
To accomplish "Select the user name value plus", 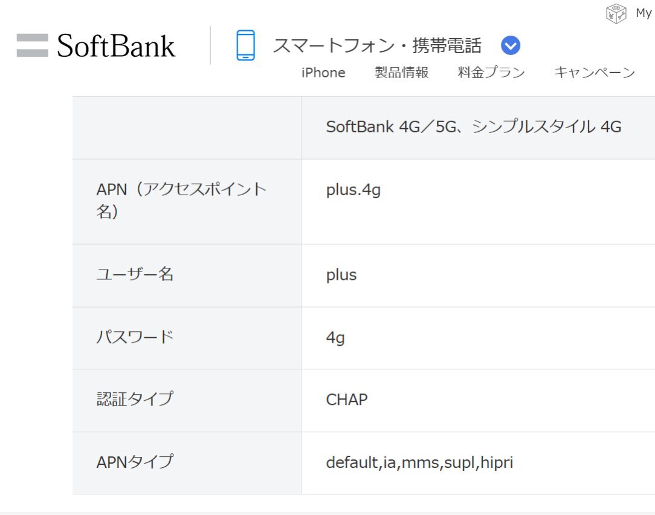I will [x=341, y=275].
